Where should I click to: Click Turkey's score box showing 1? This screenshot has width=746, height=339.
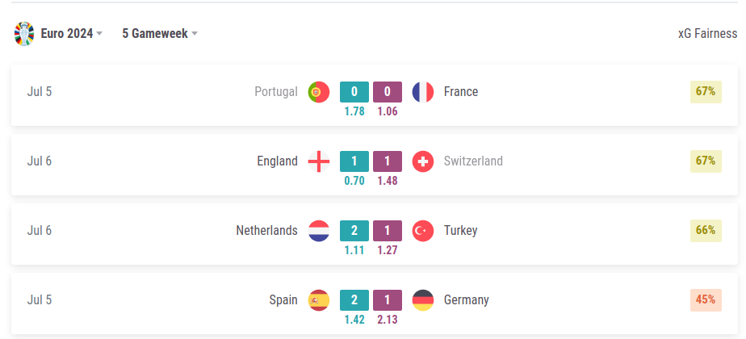tap(388, 231)
